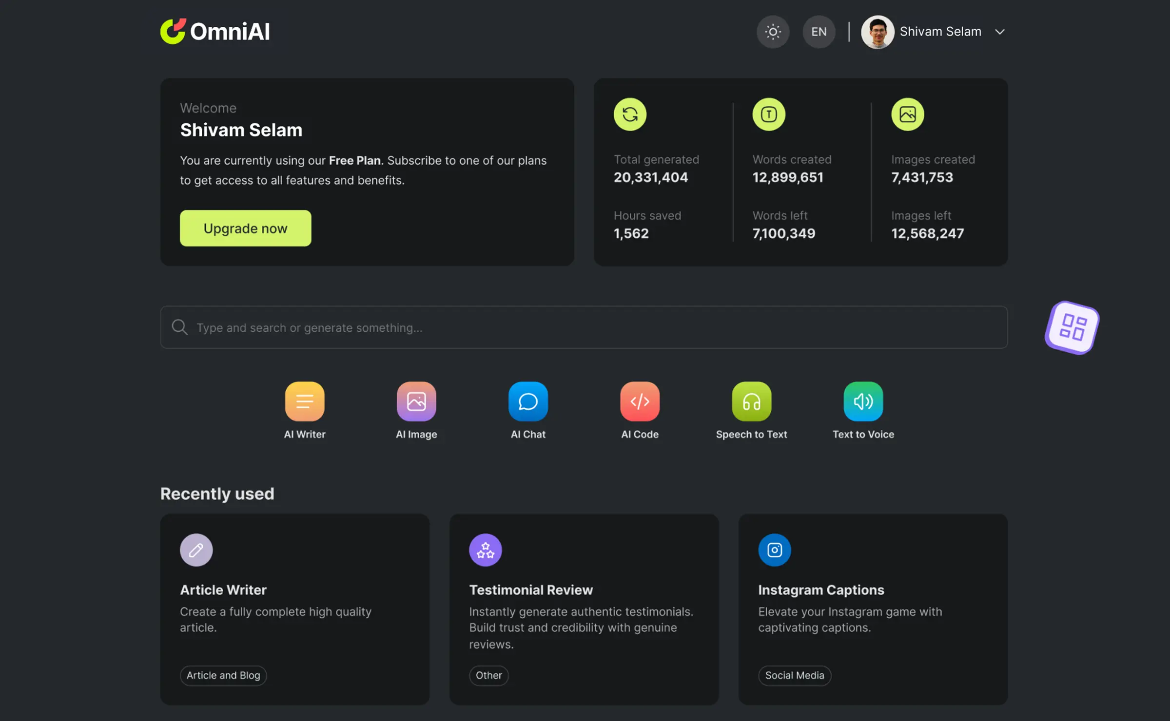The height and width of the screenshot is (721, 1170).
Task: Click the Article Writer pencil icon
Action: pos(196,550)
